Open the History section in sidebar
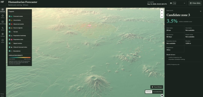 coord(3,16)
